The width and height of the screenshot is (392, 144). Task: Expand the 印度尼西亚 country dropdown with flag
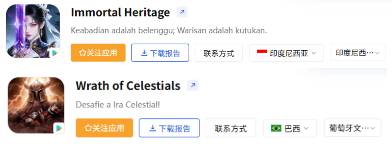(x=287, y=53)
